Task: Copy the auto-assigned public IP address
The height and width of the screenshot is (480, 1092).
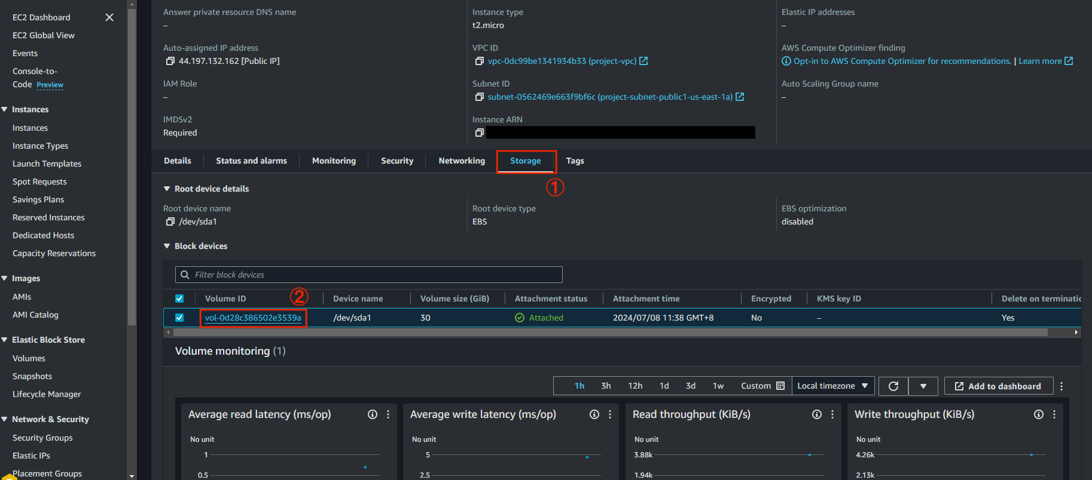Action: coord(170,61)
